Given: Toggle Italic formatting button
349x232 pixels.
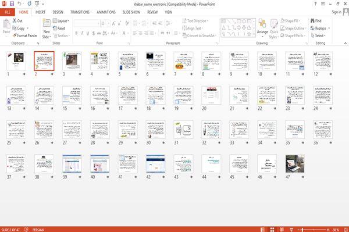Looking at the screenshot, I should [82, 33].
